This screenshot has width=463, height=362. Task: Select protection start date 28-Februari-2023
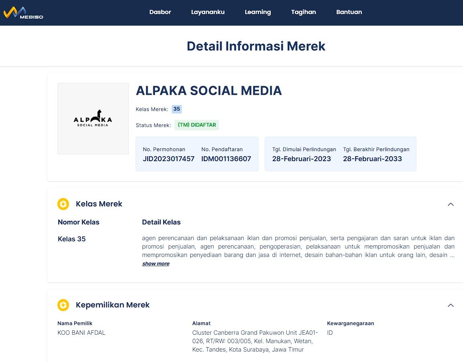point(301,159)
